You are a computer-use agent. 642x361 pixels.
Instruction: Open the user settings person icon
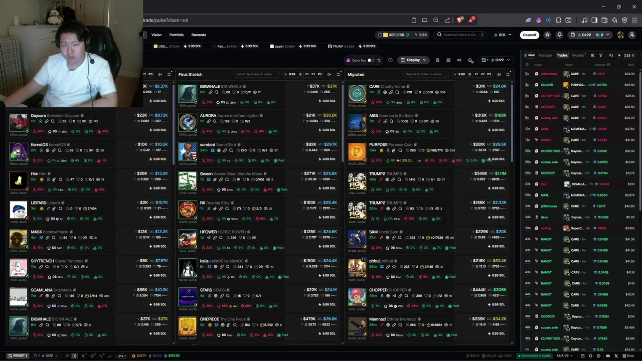[x=631, y=35]
